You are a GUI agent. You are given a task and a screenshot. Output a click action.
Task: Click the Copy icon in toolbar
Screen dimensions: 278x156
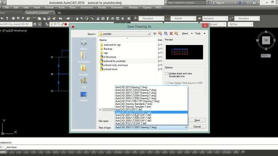(x=40, y=18)
